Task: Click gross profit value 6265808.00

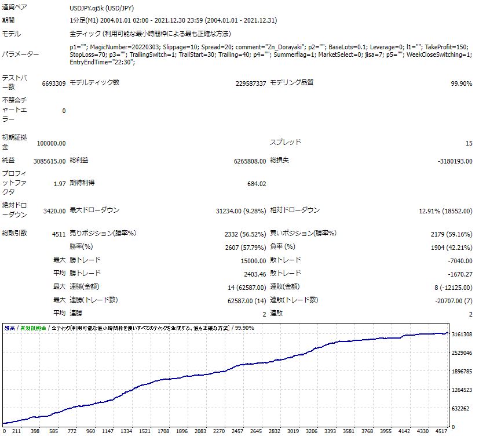Action: point(250,161)
